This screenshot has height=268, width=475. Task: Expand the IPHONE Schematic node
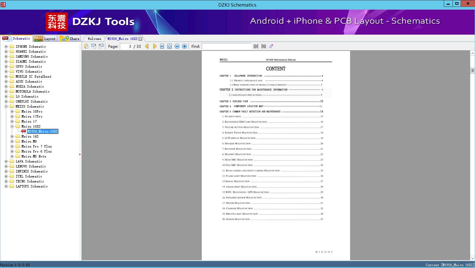pyautogui.click(x=6, y=46)
